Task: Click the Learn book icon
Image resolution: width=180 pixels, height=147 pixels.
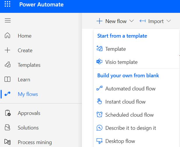Action: coord(8,79)
